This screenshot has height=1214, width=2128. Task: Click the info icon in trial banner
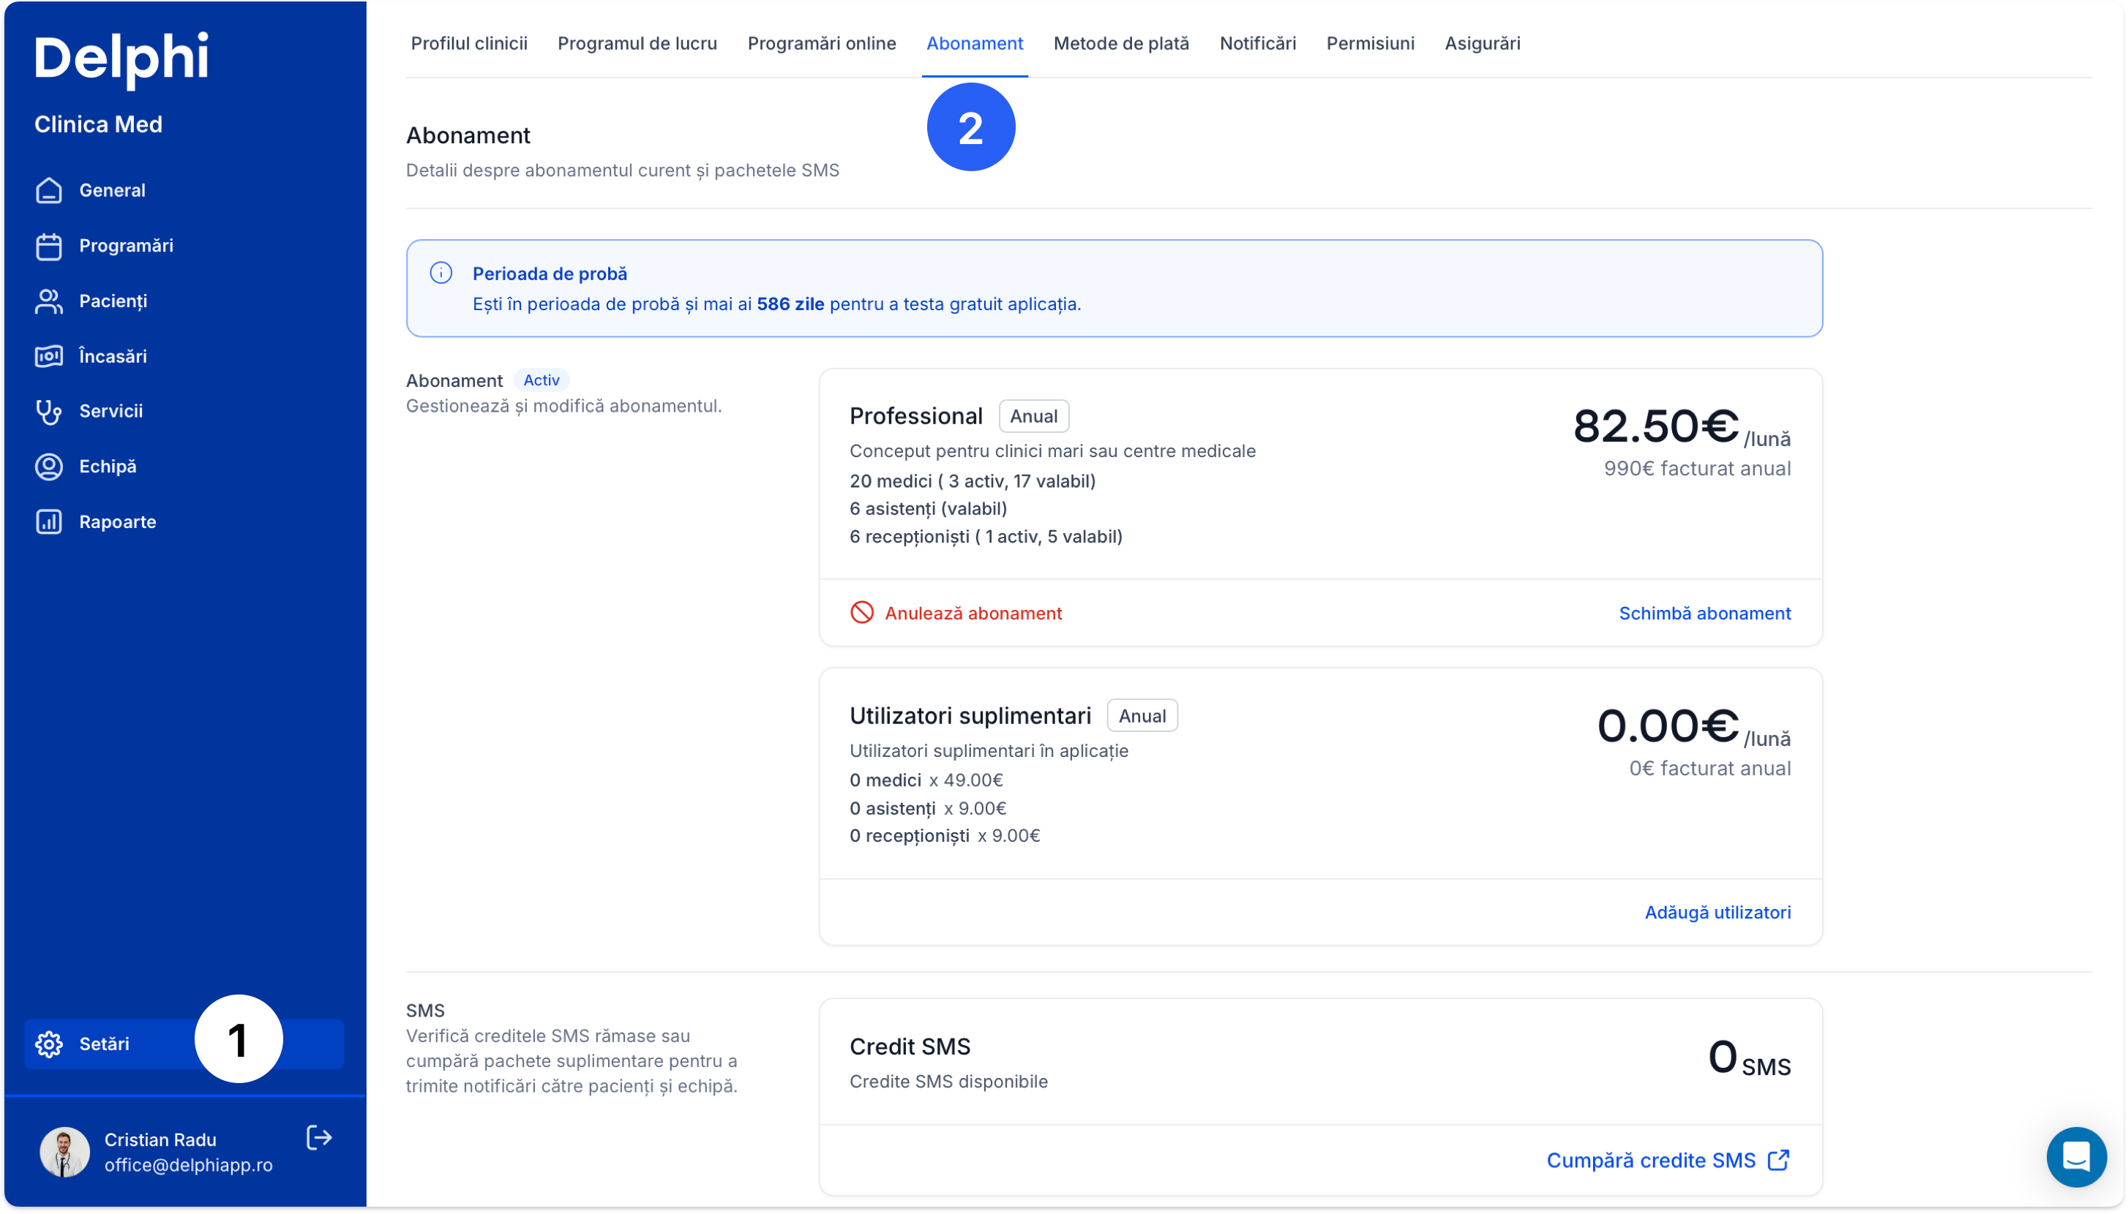[x=441, y=273]
